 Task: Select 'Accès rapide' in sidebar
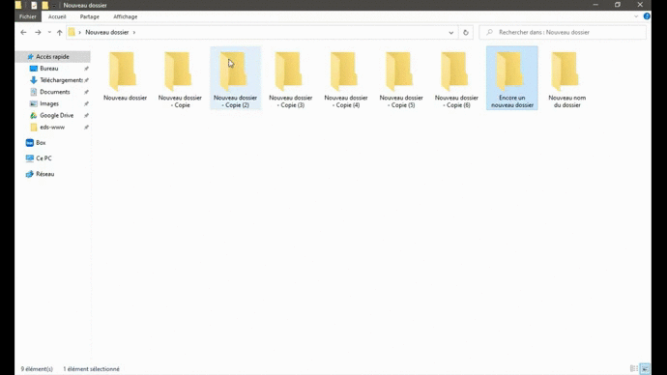(53, 57)
